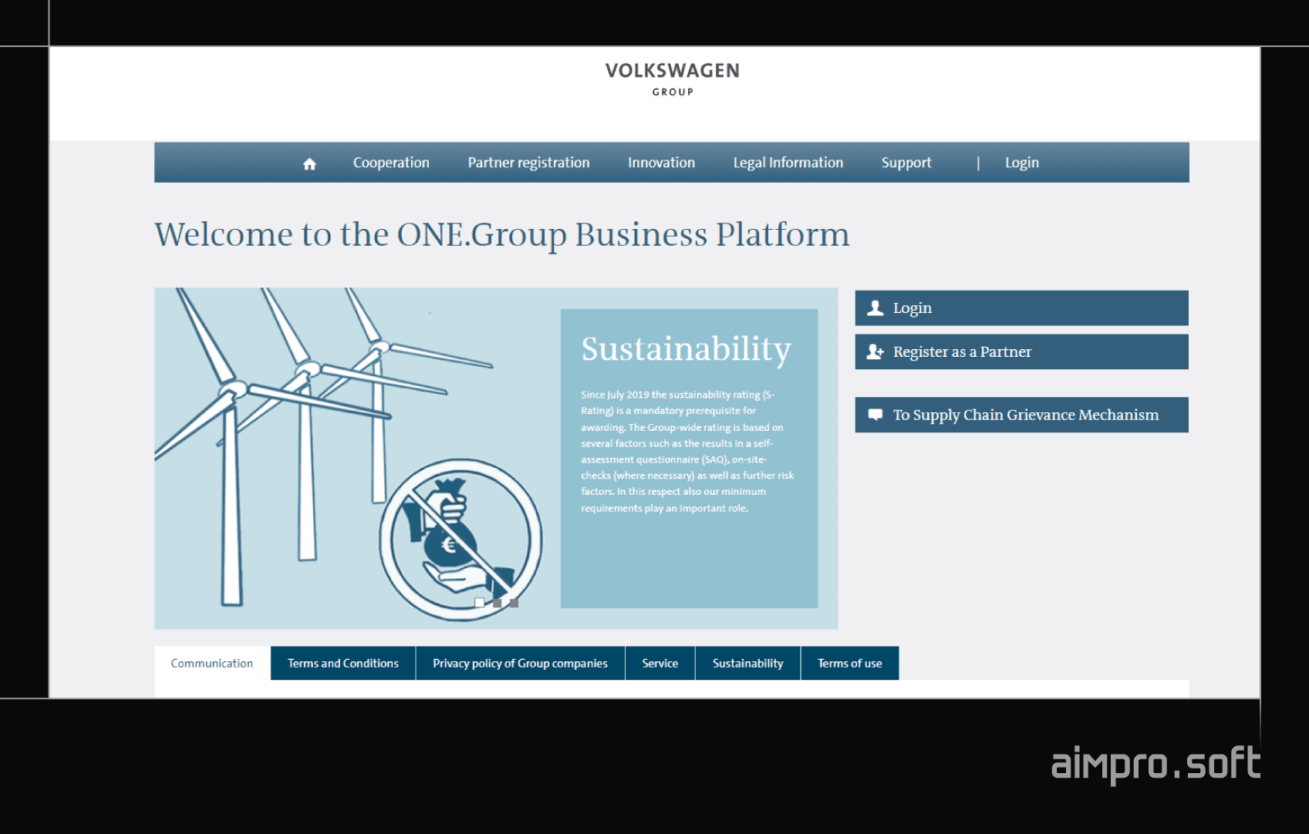Select the Register as a Partner button
This screenshot has width=1309, height=834.
click(1021, 351)
